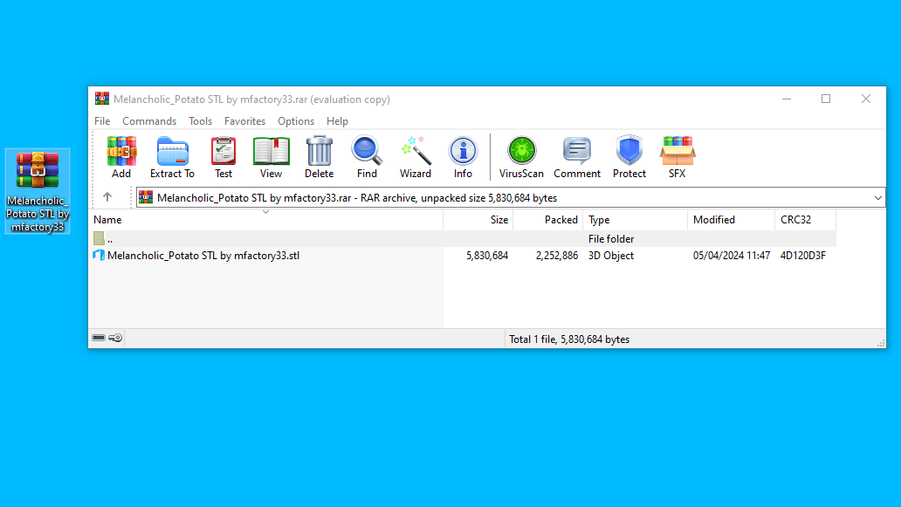This screenshot has height=507, width=901.
Task: Close the WinRAR window
Action: point(866,99)
